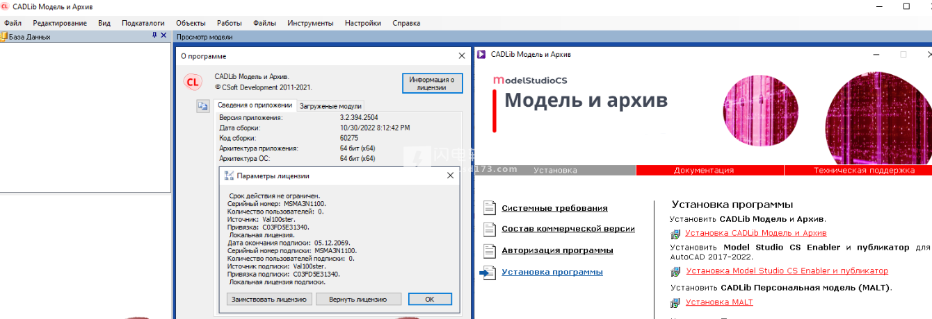
Task: Open the Настройки menu
Action: coord(363,23)
